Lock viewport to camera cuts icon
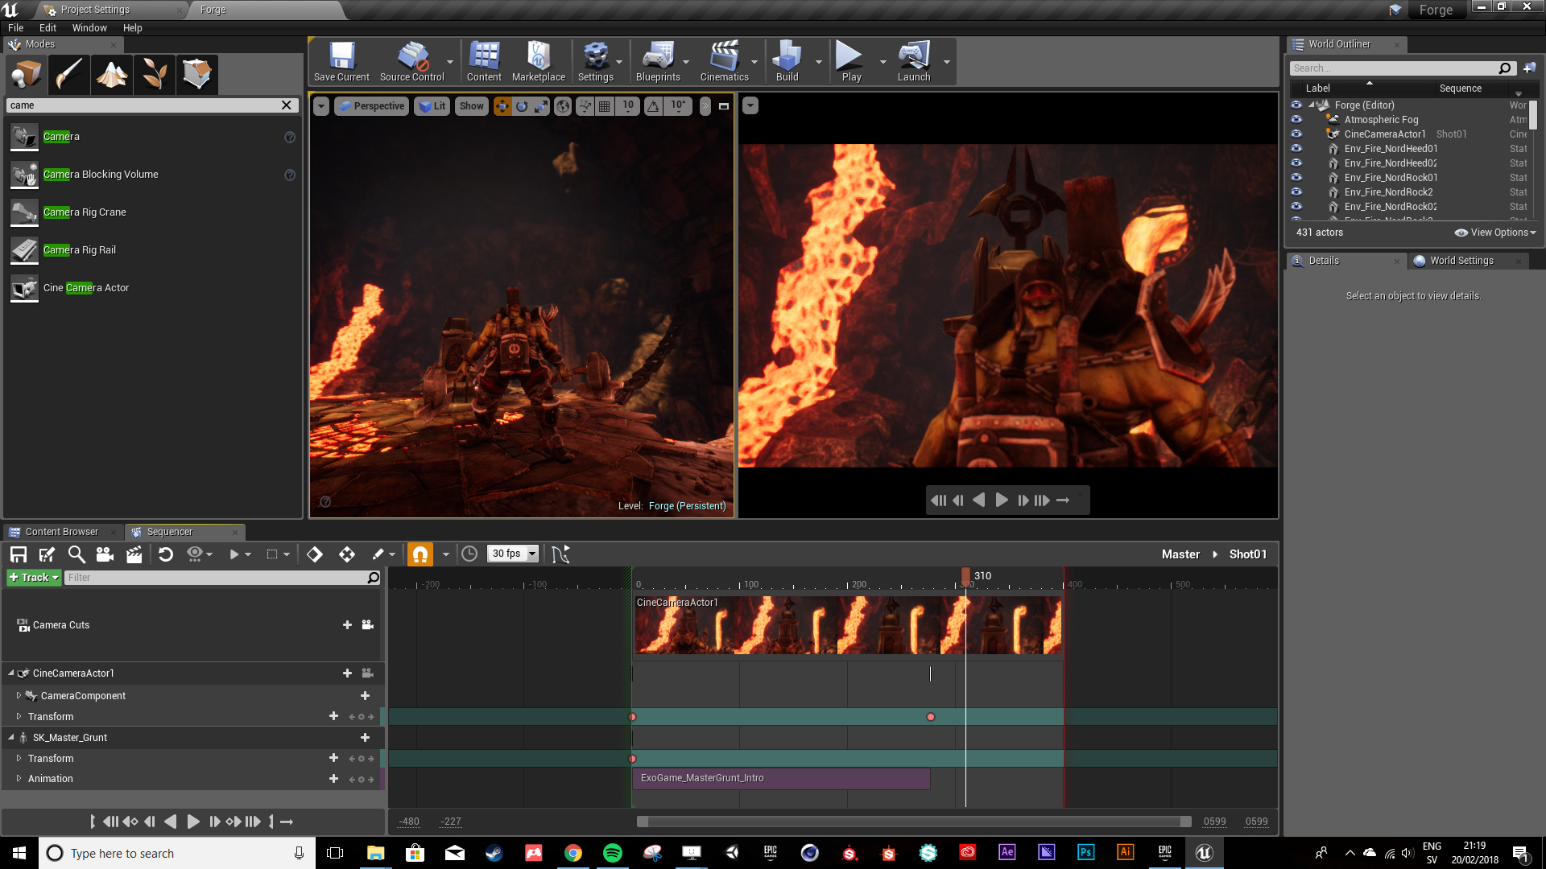1546x869 pixels. 367,625
